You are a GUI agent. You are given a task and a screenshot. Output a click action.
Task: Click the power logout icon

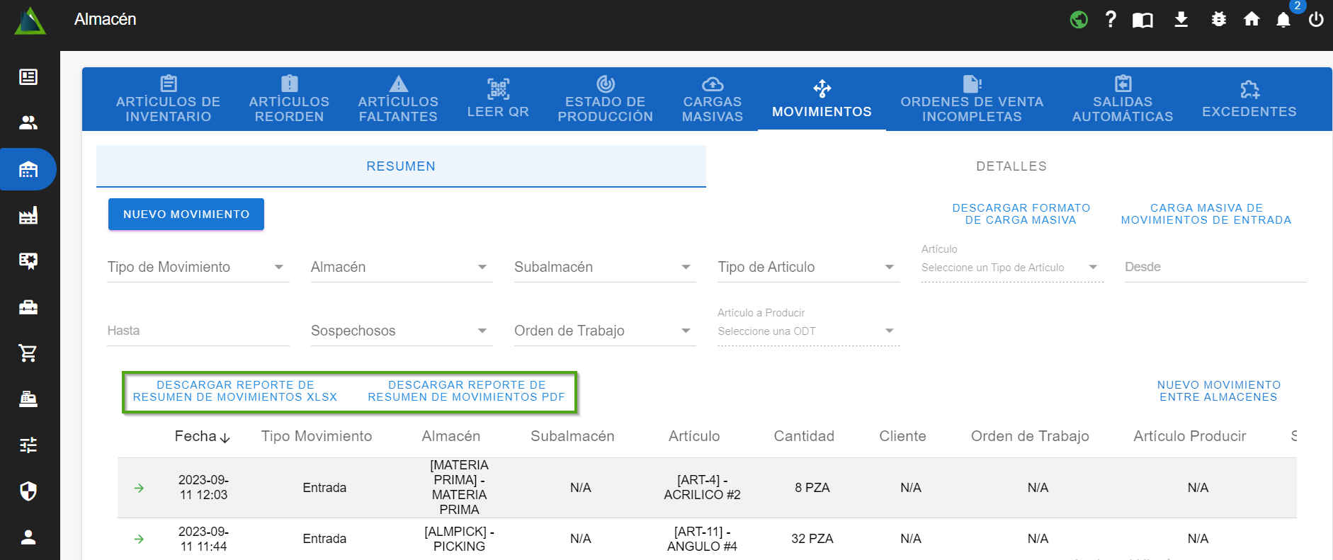1316,20
